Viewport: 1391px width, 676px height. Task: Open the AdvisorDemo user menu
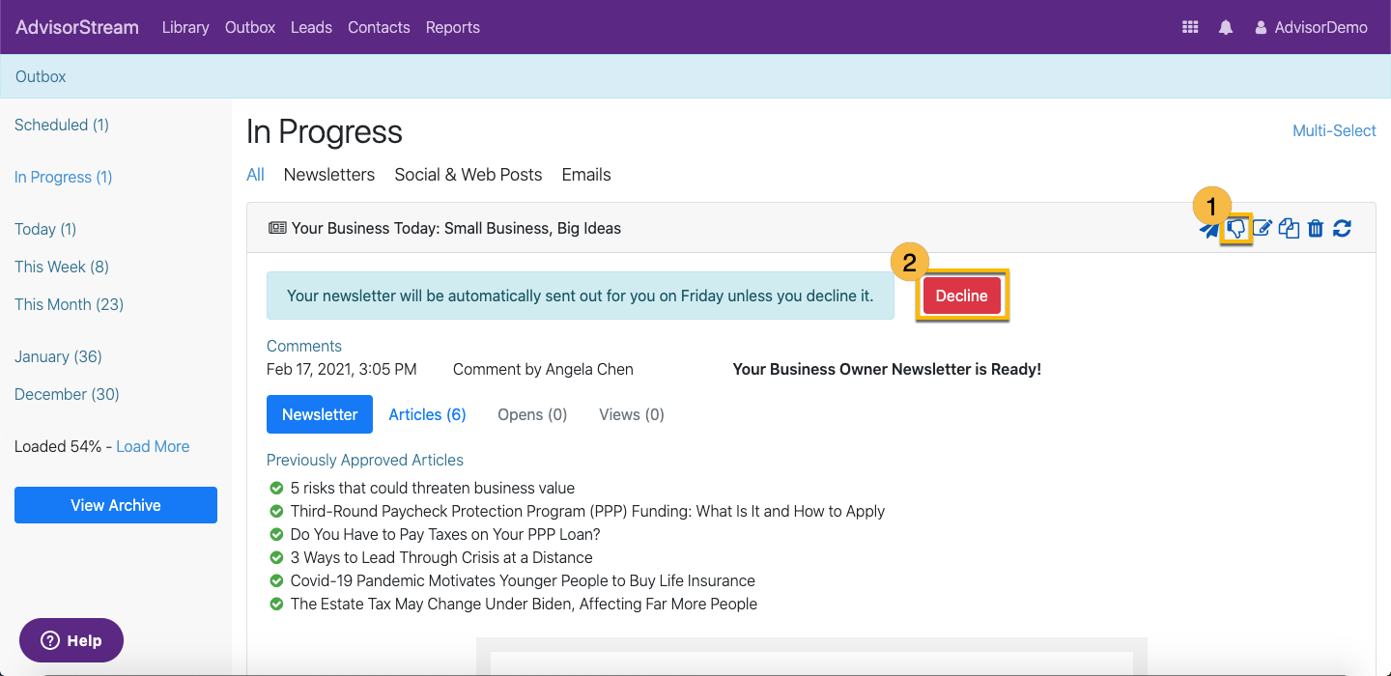[1311, 27]
